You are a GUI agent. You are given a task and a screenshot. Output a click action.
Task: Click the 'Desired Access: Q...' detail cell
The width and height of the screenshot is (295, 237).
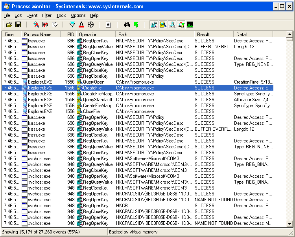click(253, 200)
